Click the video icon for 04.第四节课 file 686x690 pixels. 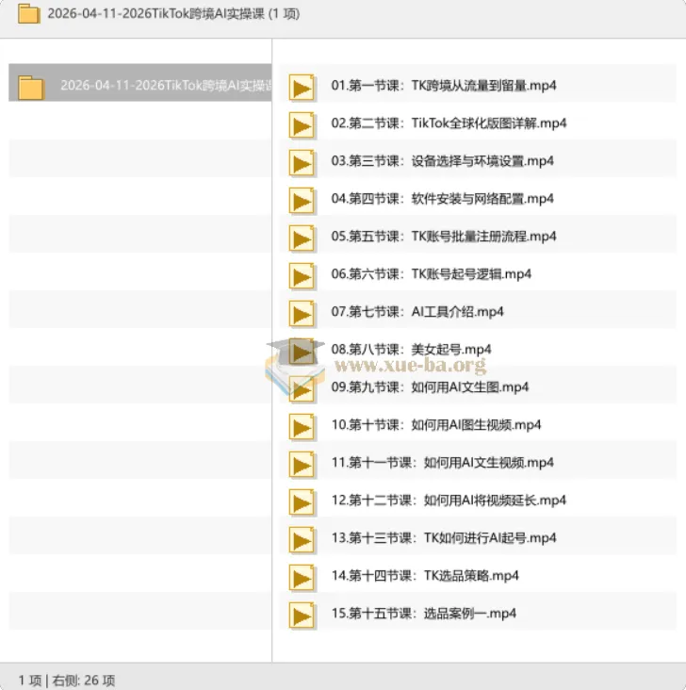[x=302, y=201]
